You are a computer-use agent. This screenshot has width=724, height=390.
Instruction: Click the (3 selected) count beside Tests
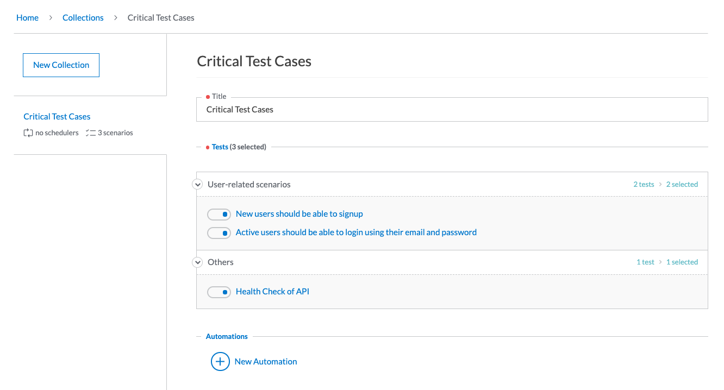coord(248,147)
